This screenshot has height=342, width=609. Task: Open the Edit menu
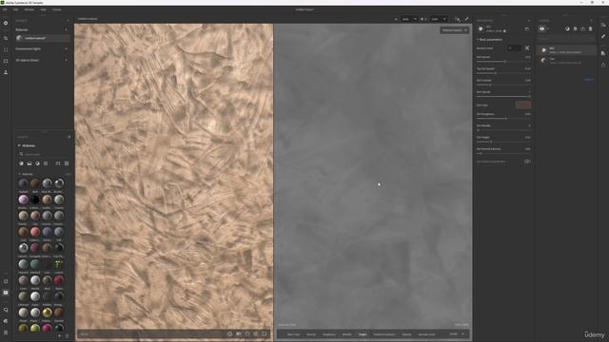[x=15, y=9]
